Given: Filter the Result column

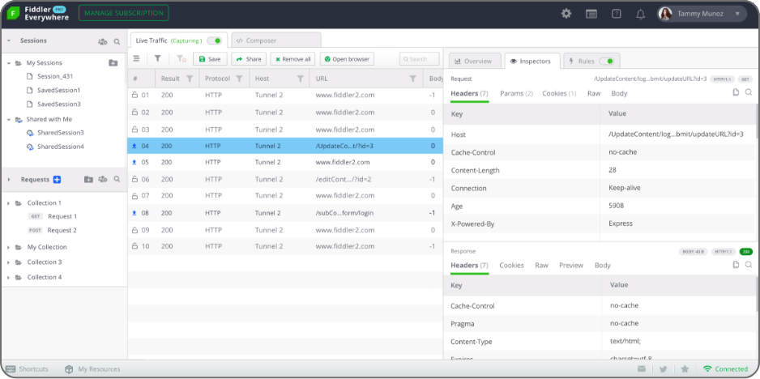Looking at the screenshot, I should (x=190, y=79).
